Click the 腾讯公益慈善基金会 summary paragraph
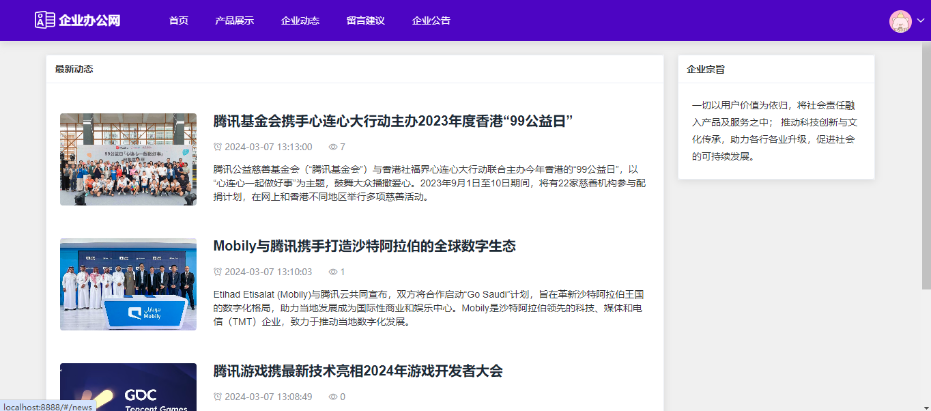 coord(429,183)
